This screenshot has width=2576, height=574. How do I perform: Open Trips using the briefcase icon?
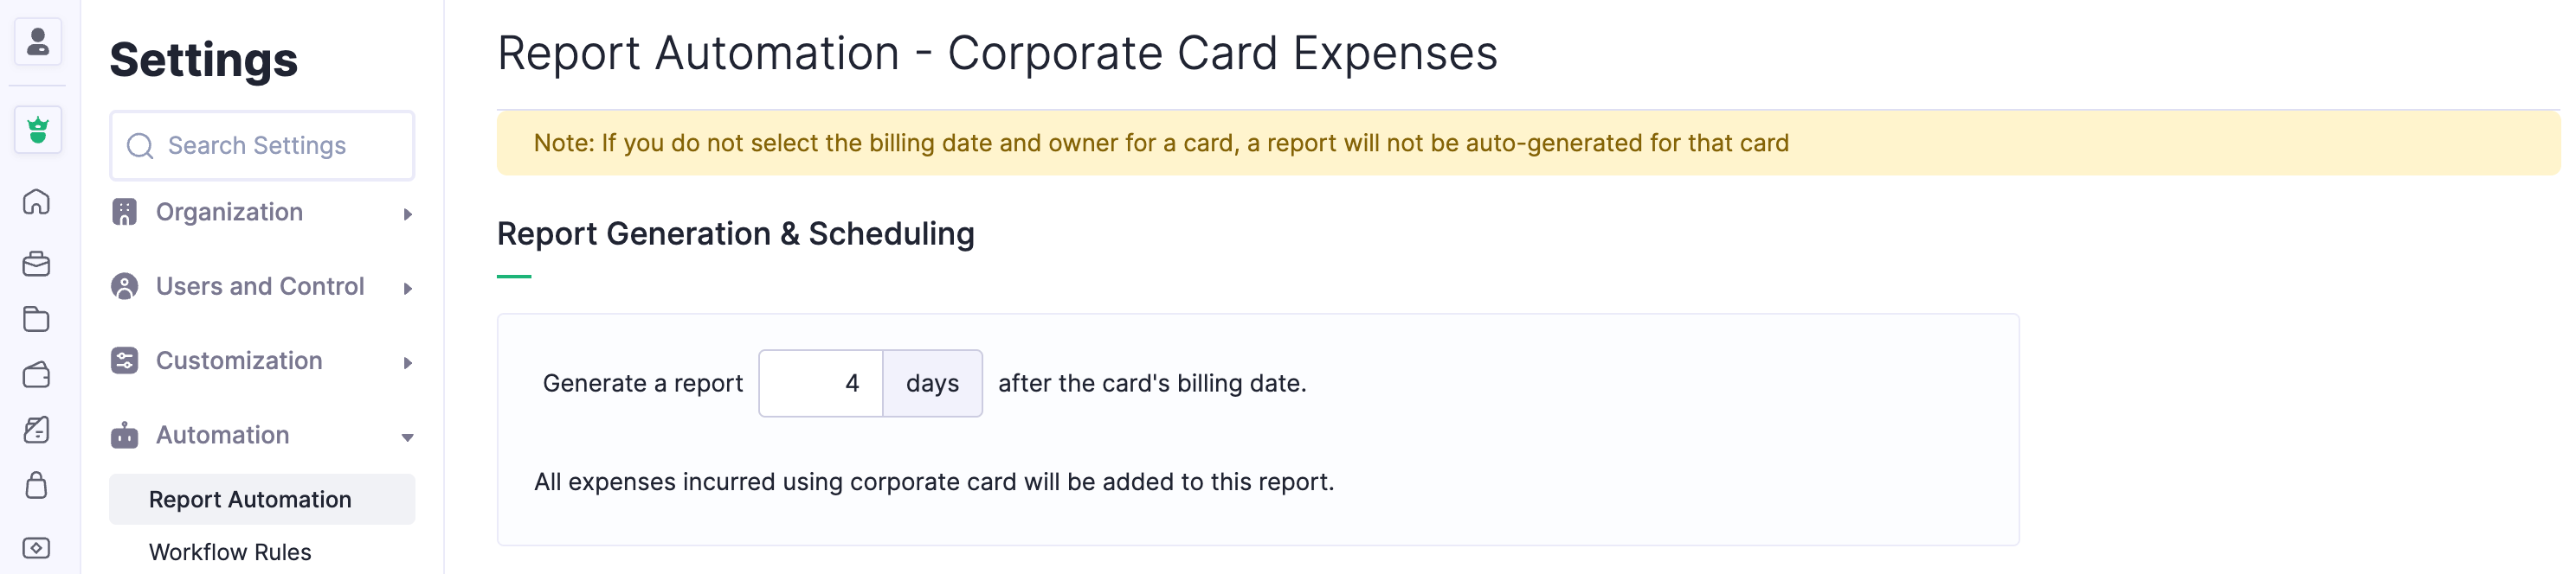pos(37,264)
